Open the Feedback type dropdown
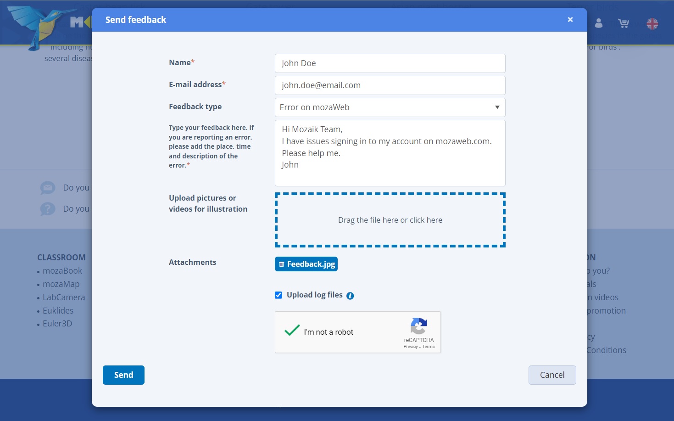 click(x=390, y=107)
